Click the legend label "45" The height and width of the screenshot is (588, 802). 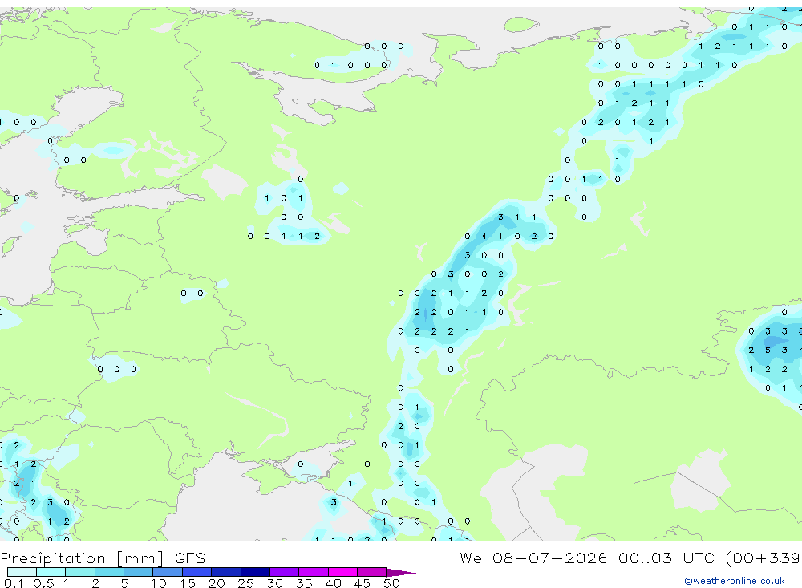pos(363,583)
